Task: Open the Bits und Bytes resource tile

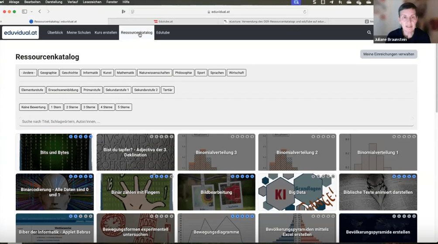Action: point(55,152)
